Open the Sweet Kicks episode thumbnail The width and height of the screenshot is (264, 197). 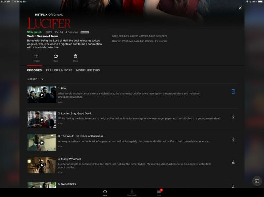click(42, 185)
